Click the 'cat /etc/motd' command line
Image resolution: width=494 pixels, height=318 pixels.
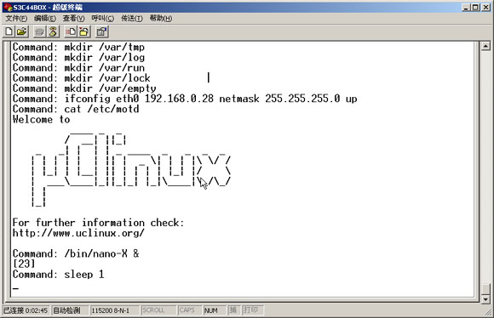(x=76, y=109)
